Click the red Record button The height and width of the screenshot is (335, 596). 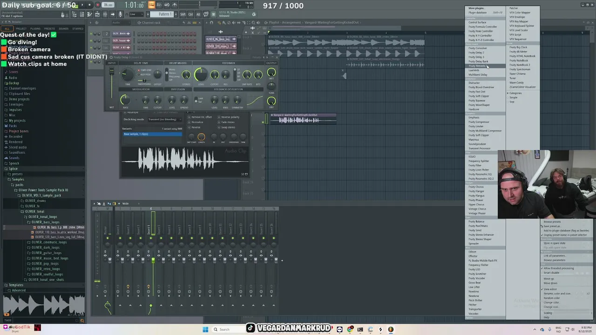[97, 5]
